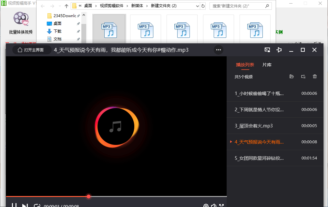
Task: Click the 00:00:08 duration of track 4
Action: 309,142
